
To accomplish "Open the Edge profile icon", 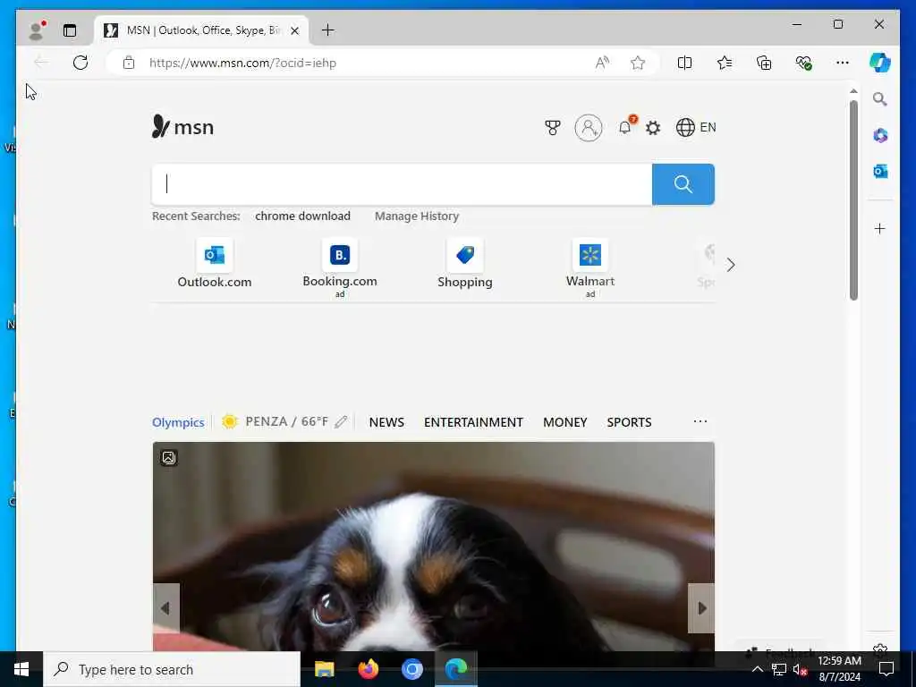I will coord(36,30).
